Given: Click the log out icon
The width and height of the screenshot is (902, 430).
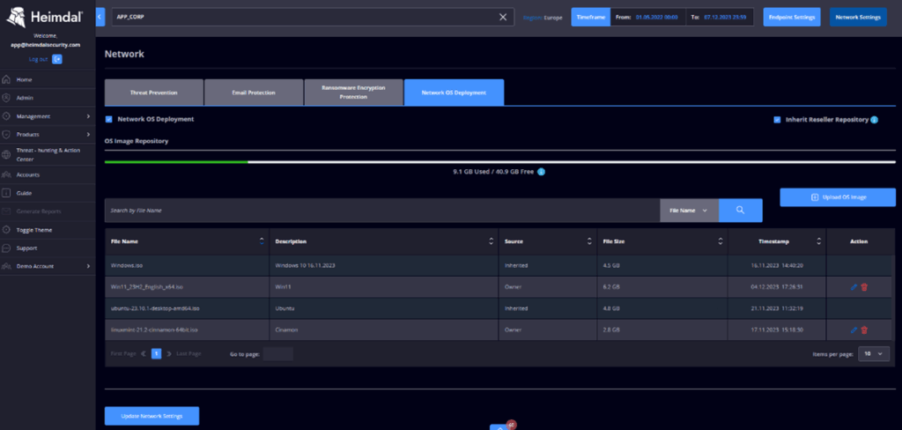Looking at the screenshot, I should click(x=57, y=59).
